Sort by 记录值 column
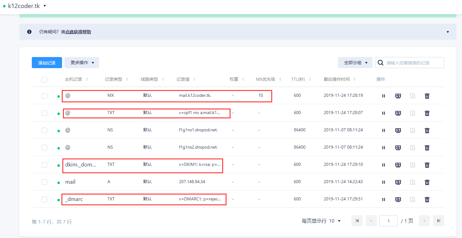Viewport: 462px width, 238px height. point(194,80)
